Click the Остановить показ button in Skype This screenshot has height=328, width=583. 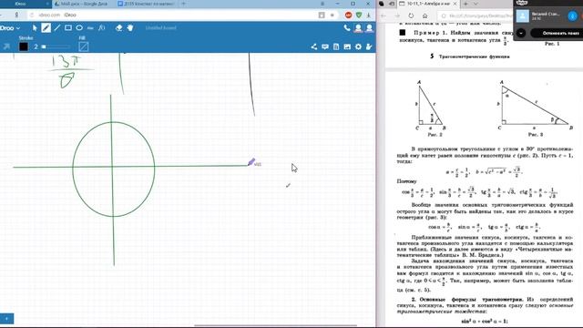[x=557, y=33]
